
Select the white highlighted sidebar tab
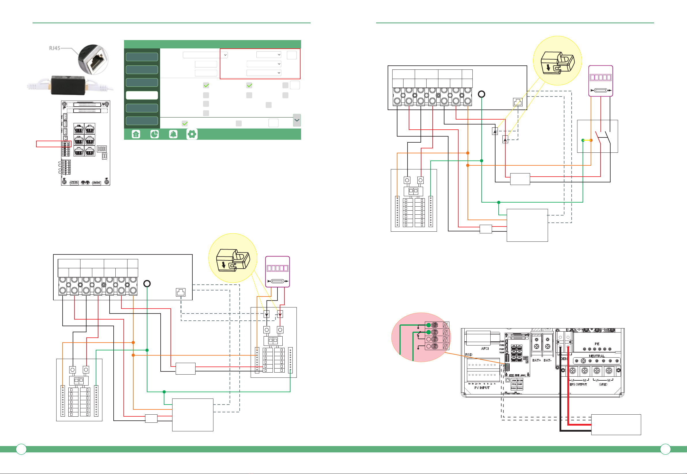coord(142,95)
